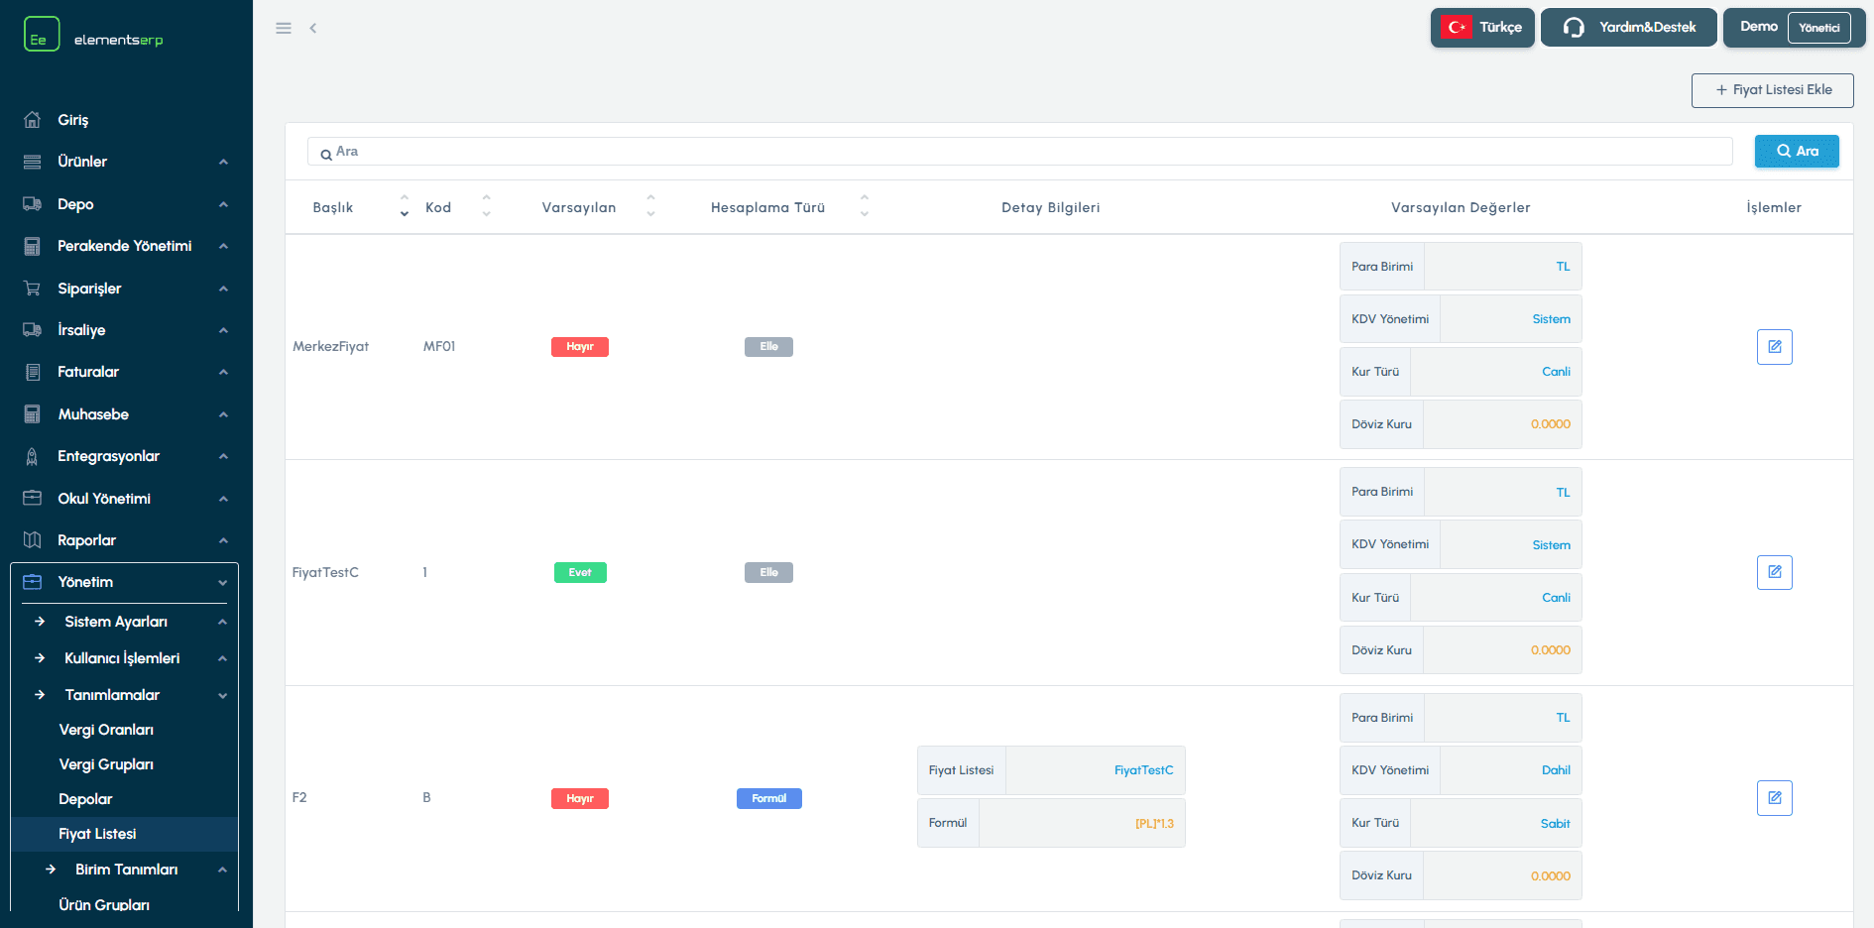Open Vergi Grupları page

click(x=106, y=764)
